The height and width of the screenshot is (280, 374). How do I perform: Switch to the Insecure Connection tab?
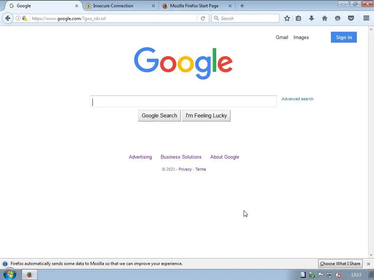[x=121, y=6]
